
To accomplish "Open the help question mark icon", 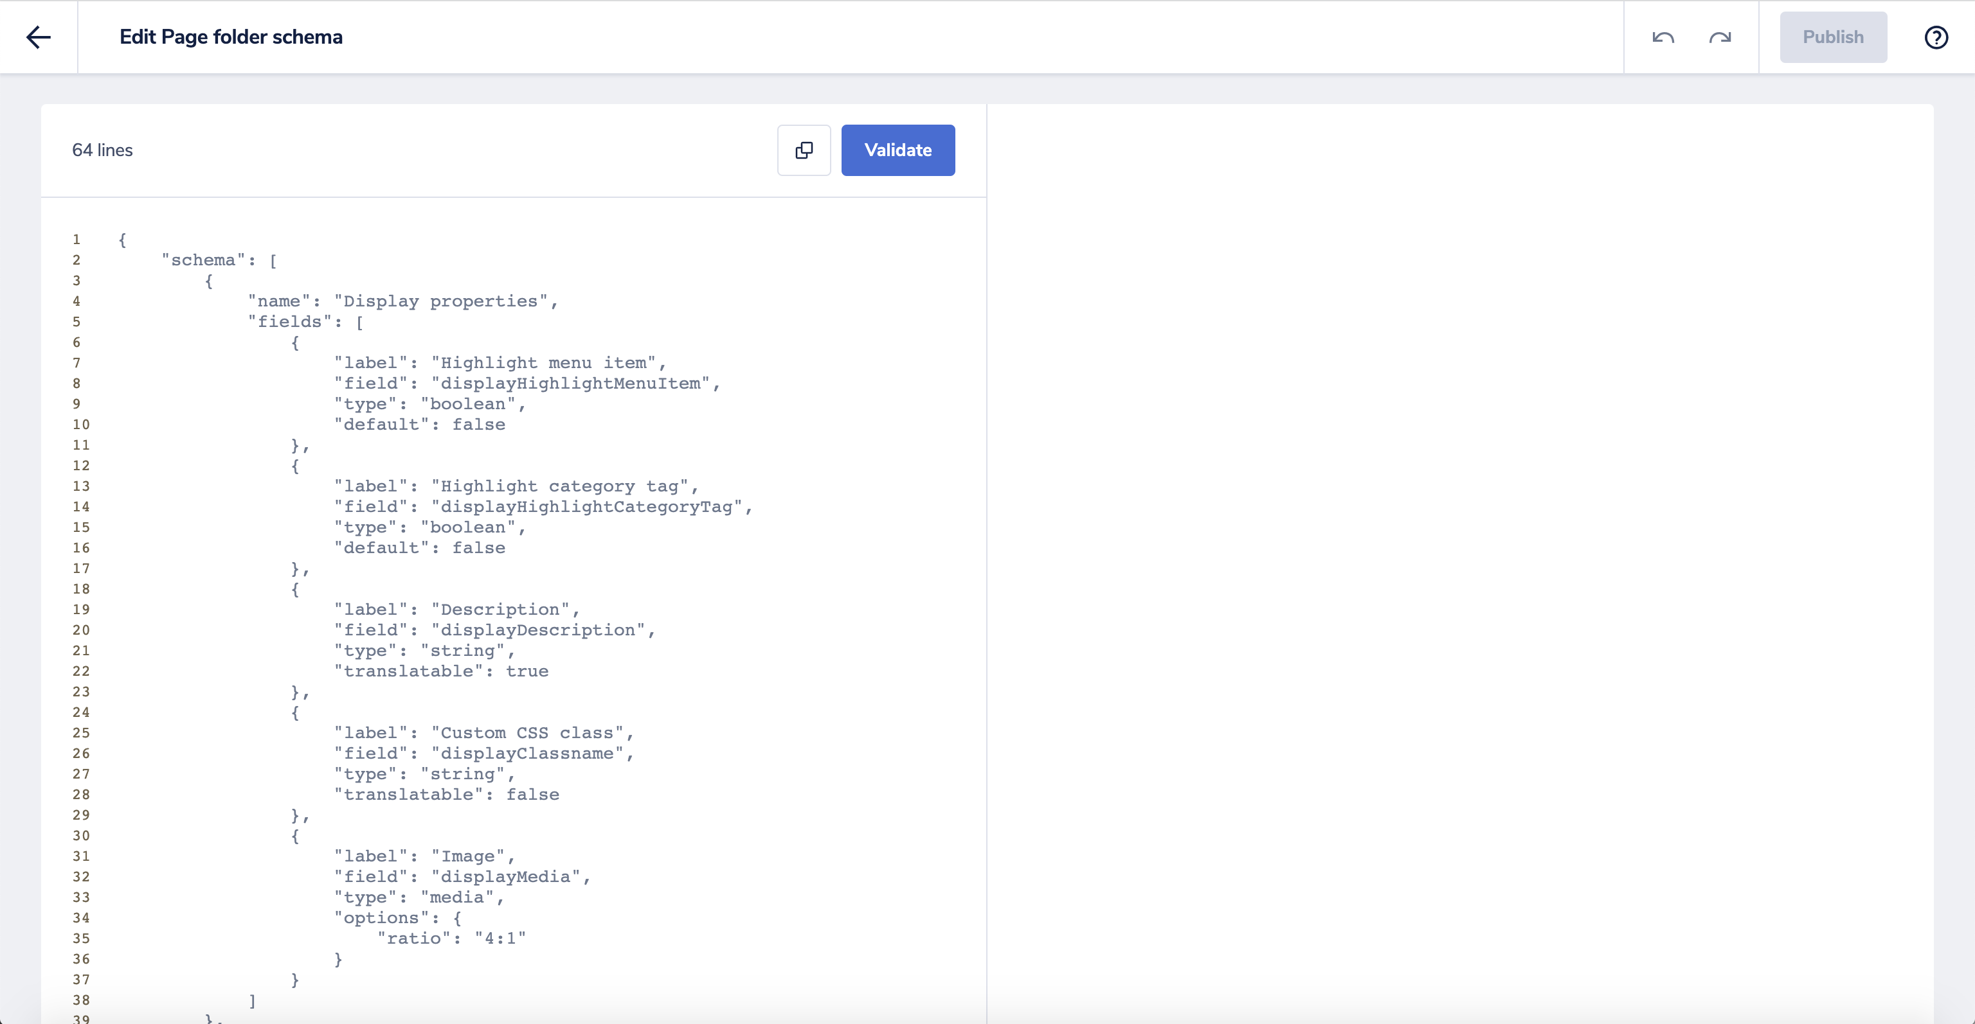I will [x=1936, y=37].
